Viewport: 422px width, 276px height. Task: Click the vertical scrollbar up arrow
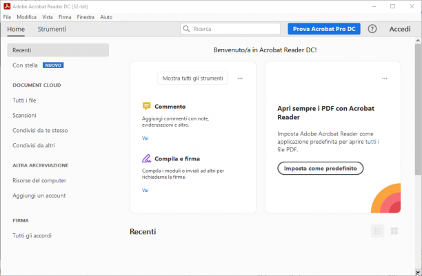[x=418, y=41]
